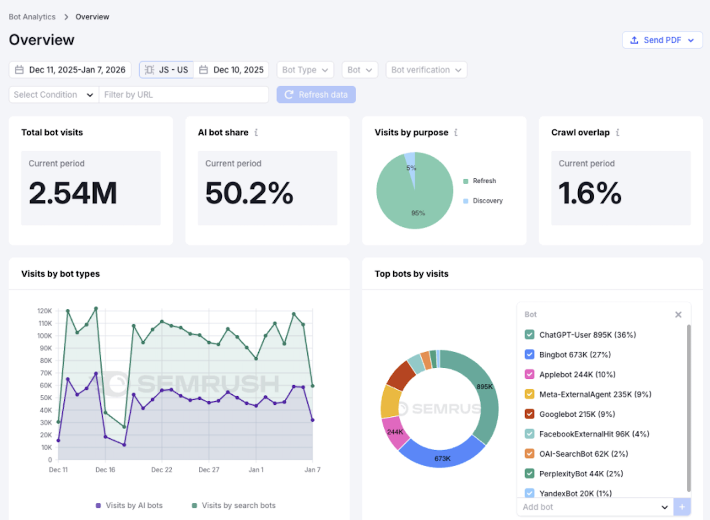This screenshot has width=710, height=520.
Task: Open the Bot Type dropdown
Action: point(305,70)
